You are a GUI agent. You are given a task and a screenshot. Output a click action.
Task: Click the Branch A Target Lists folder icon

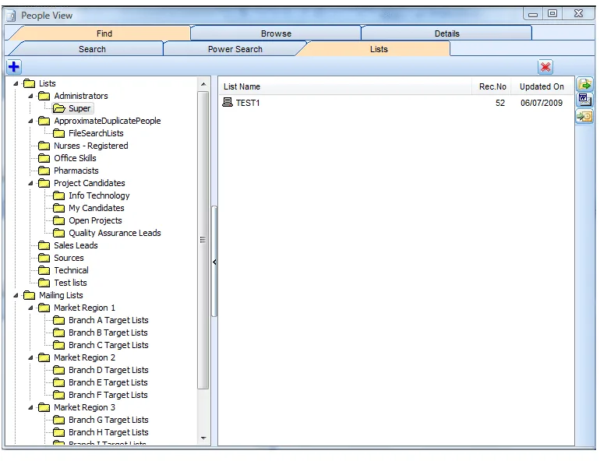59,320
